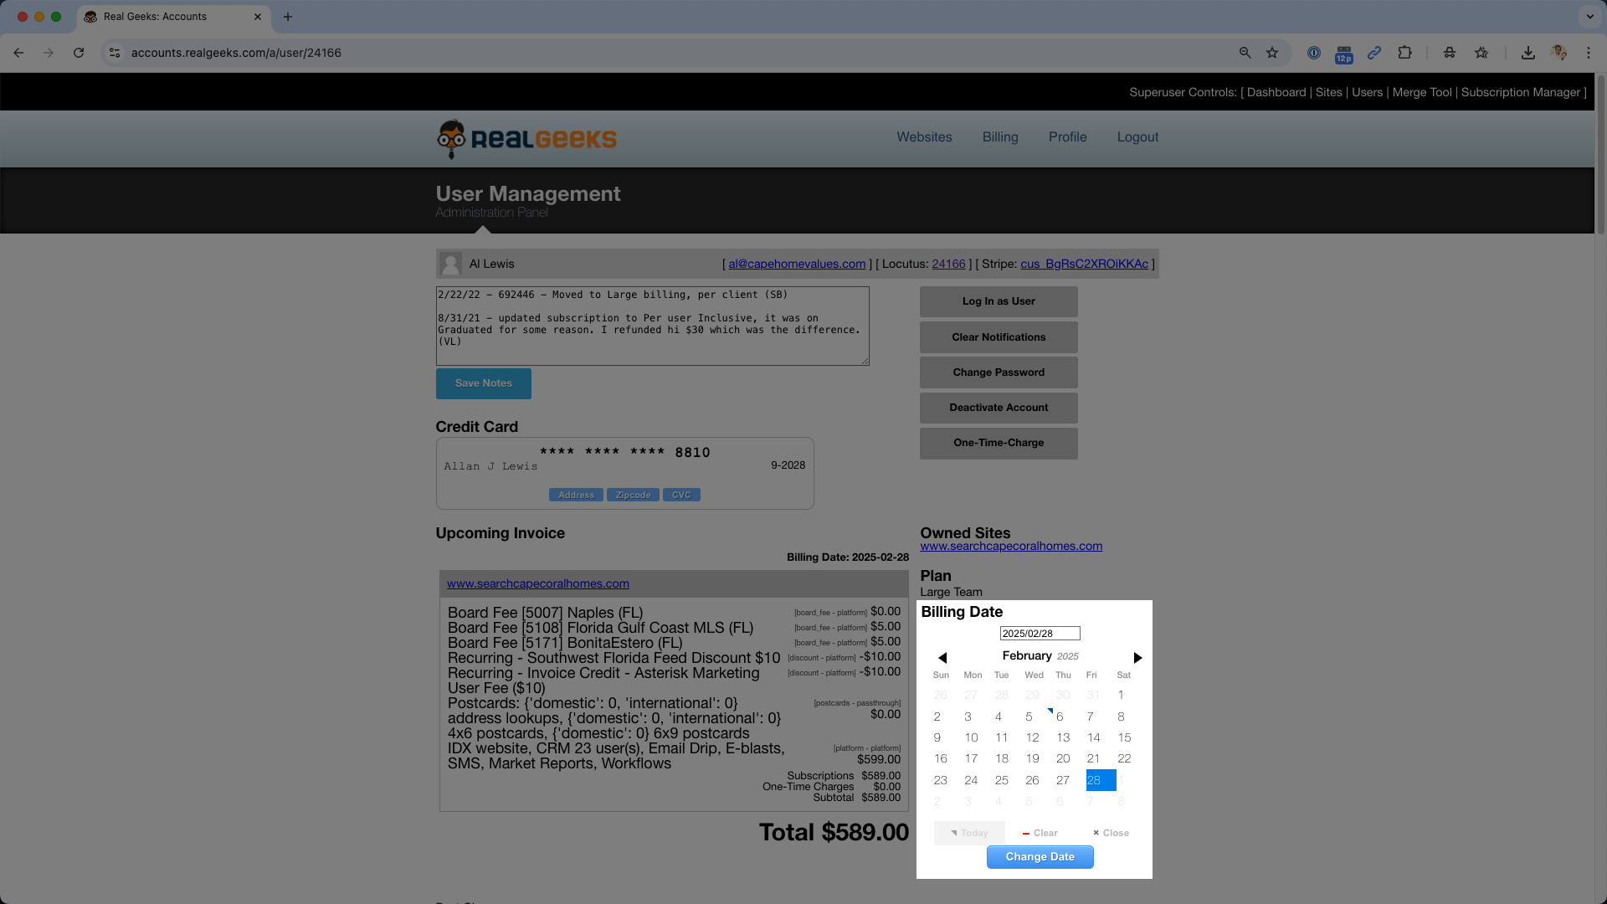Click Change Date button

(x=1040, y=857)
